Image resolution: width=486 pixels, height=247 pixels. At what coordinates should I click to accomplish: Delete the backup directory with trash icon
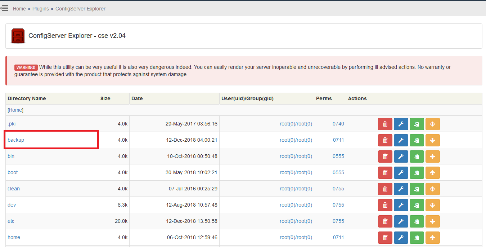(x=385, y=140)
